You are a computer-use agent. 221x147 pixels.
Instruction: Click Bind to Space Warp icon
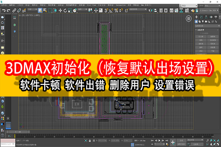click(24, 10)
